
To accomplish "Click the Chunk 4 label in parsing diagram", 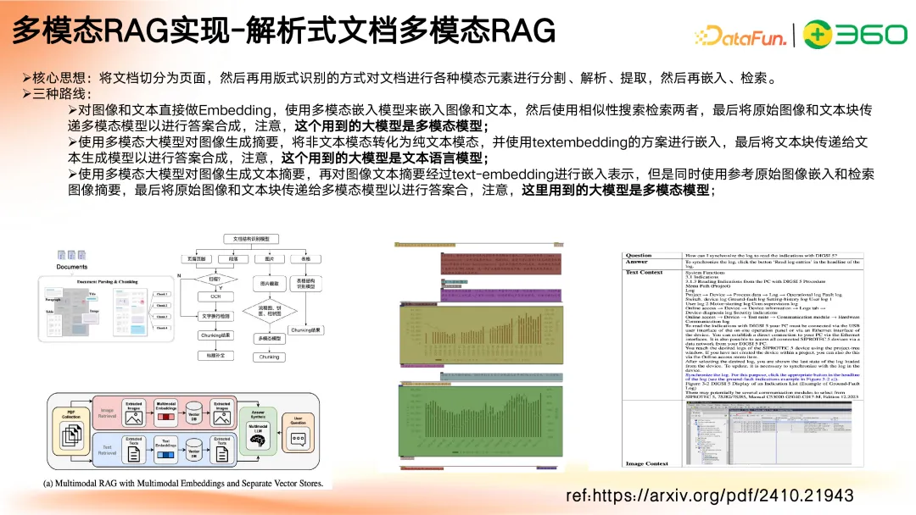I will coord(162,329).
